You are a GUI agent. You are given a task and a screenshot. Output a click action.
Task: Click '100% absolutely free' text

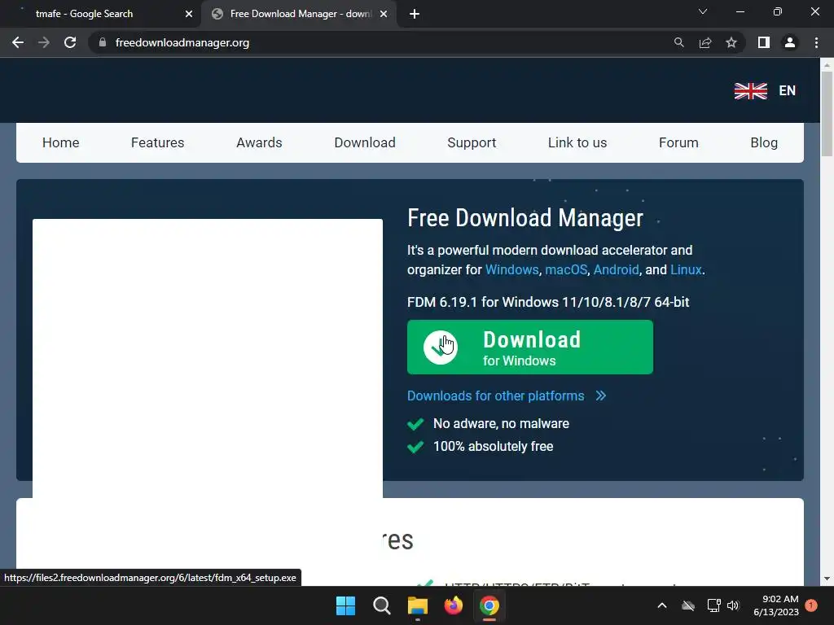pyautogui.click(x=493, y=447)
